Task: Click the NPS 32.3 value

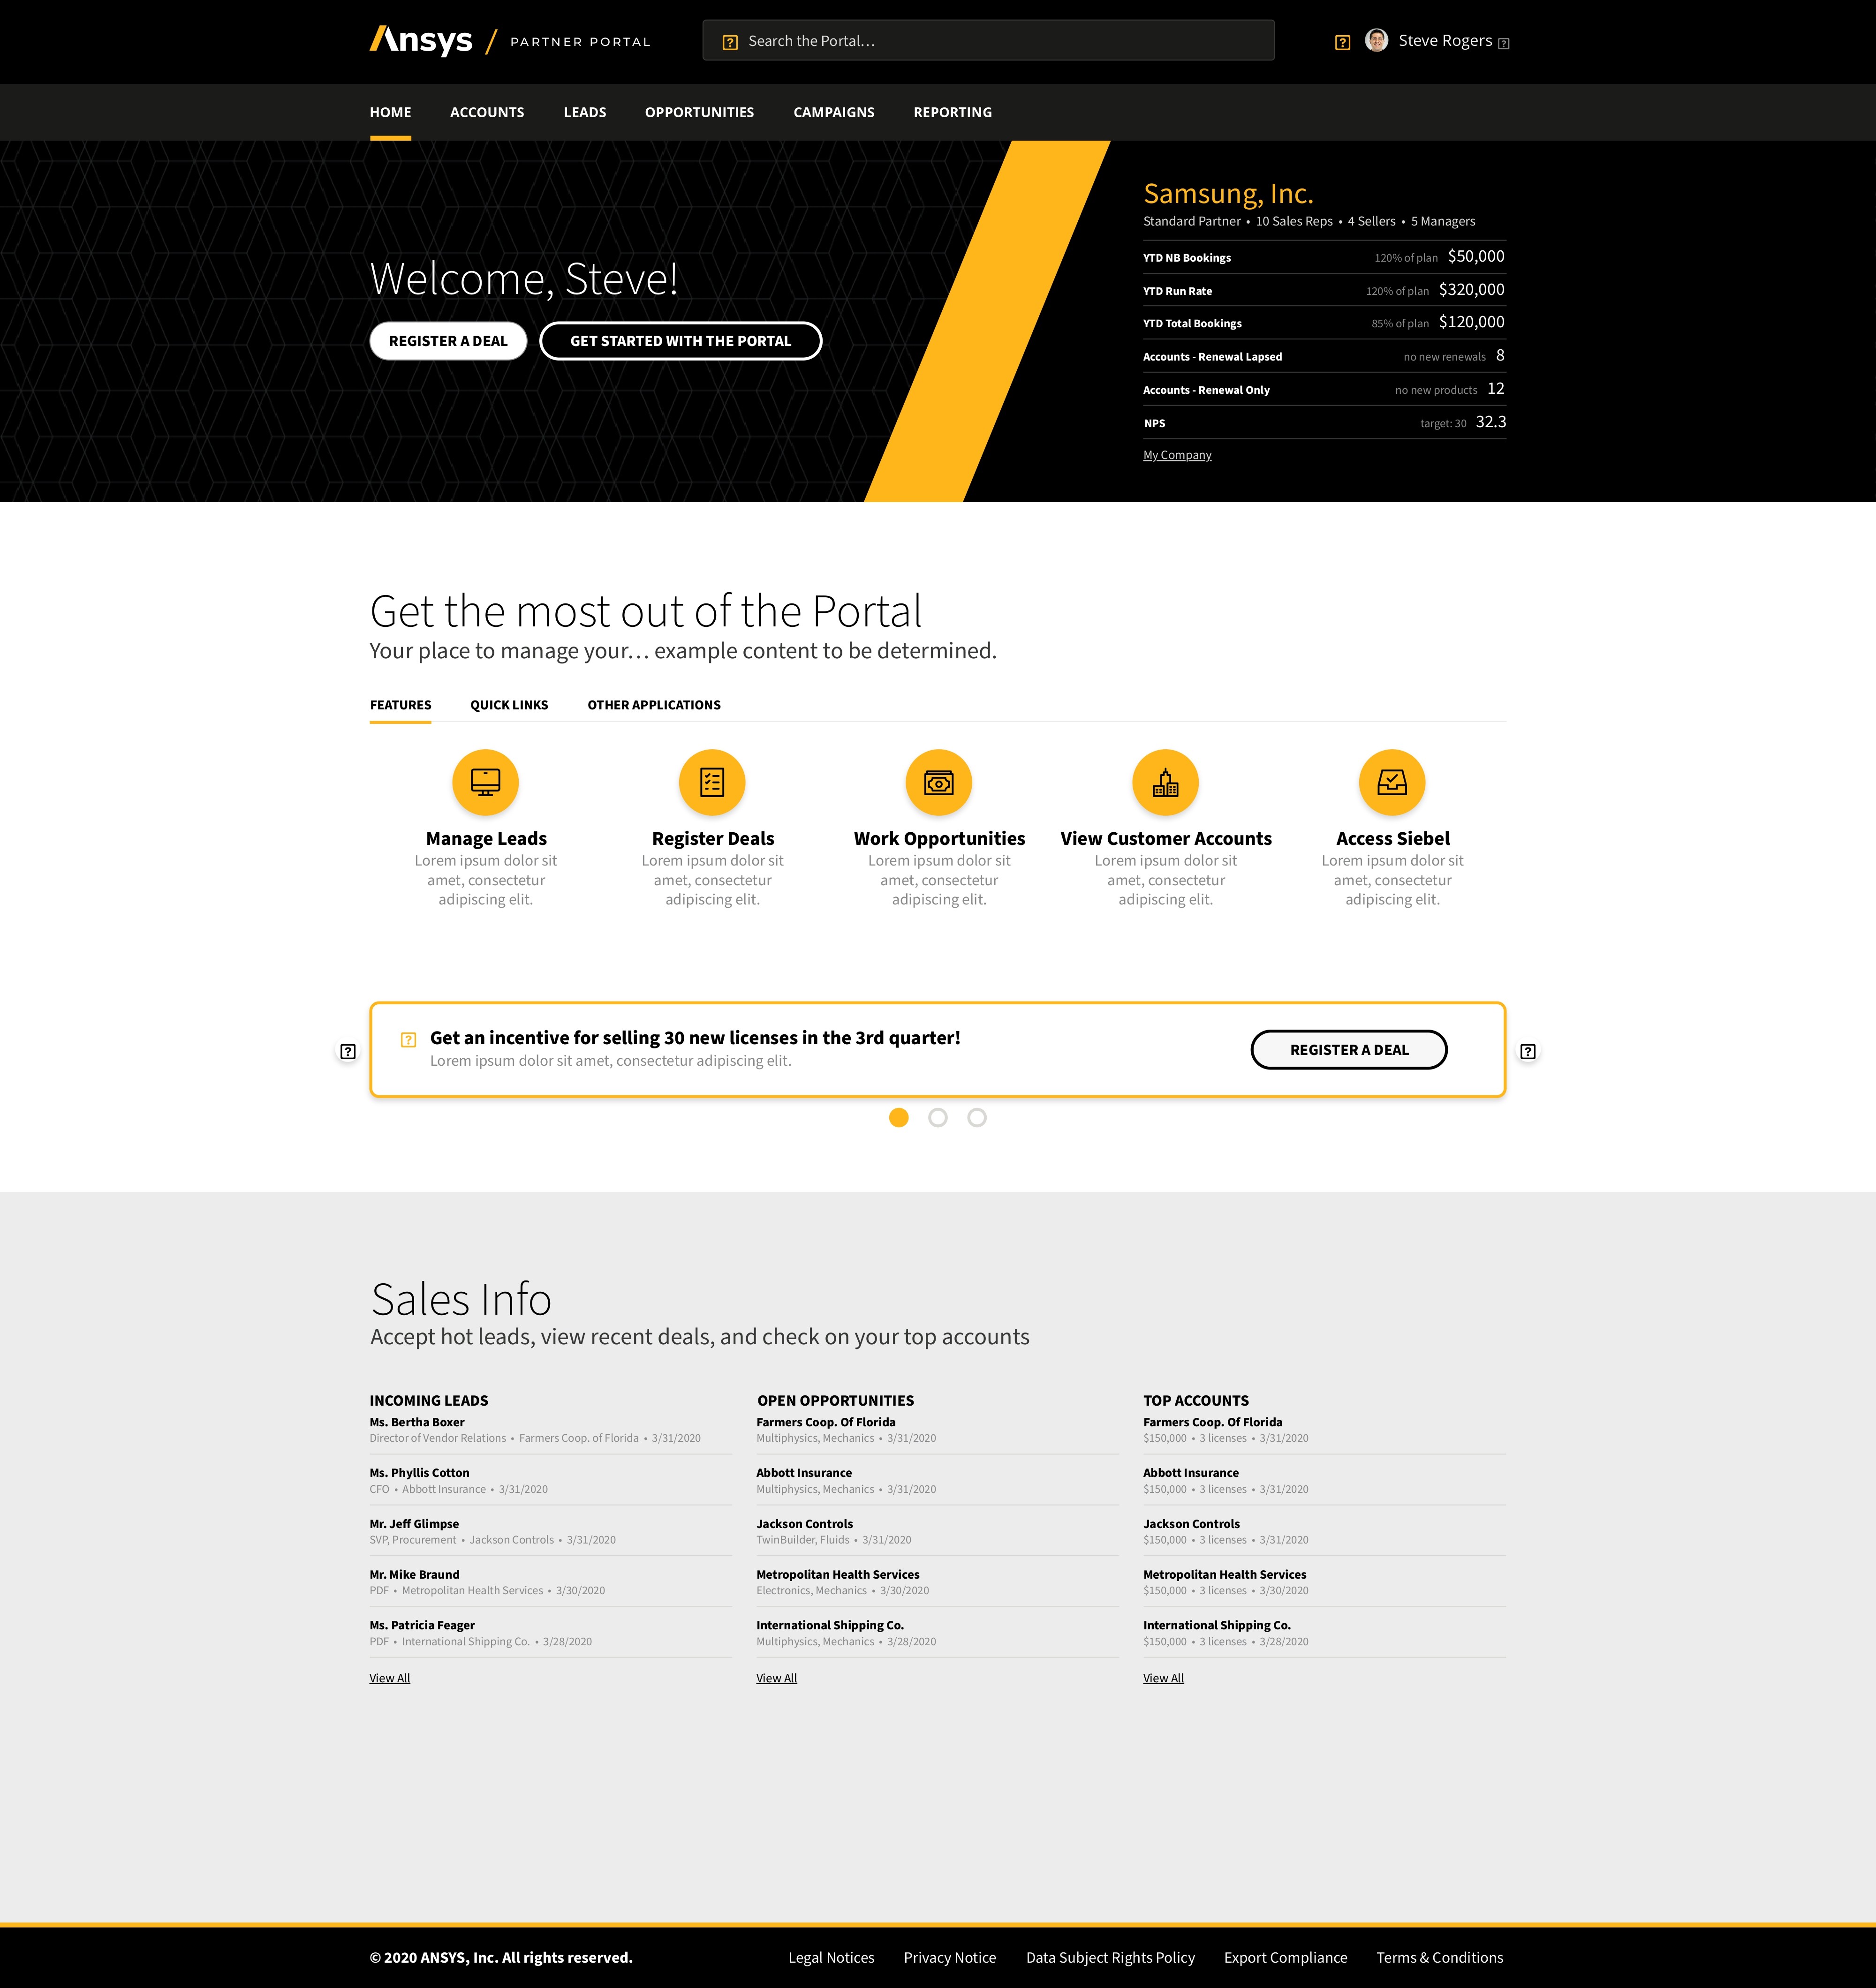Action: point(1491,422)
